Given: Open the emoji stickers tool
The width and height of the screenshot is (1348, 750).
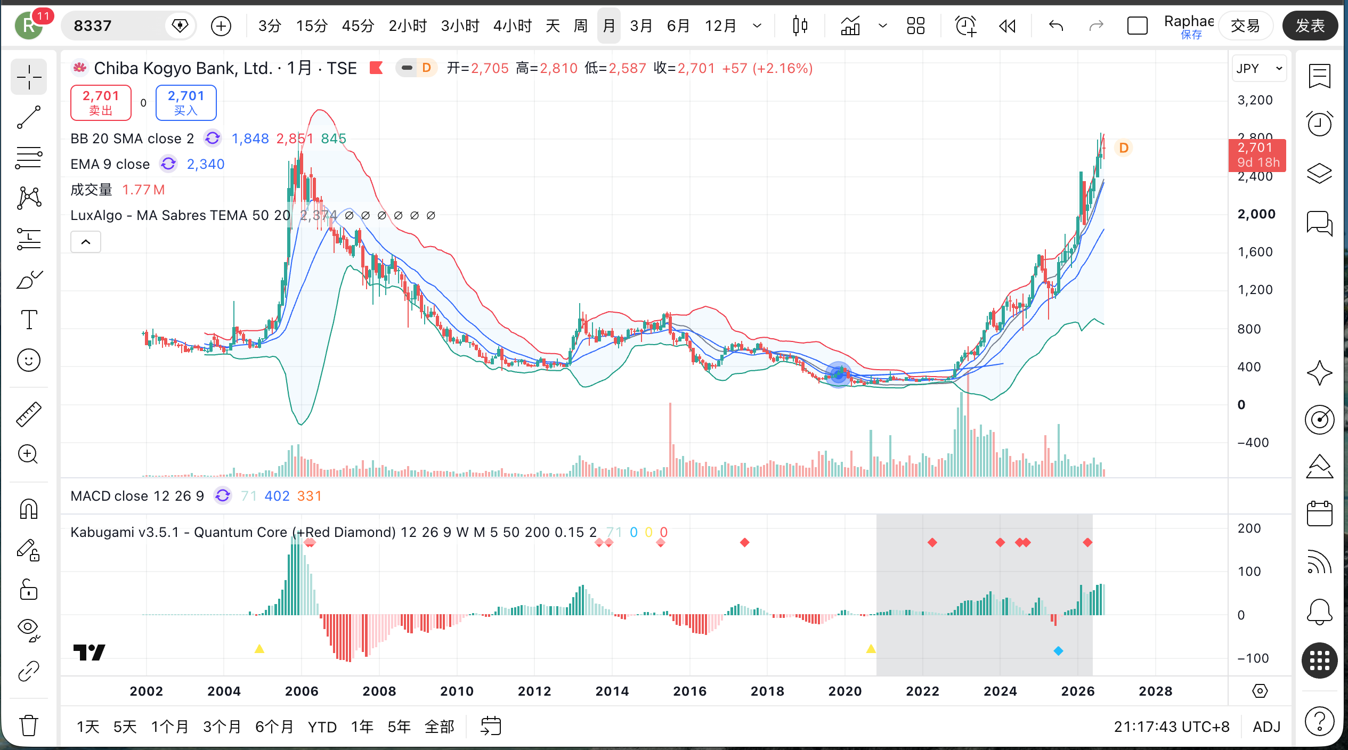Looking at the screenshot, I should tap(29, 360).
